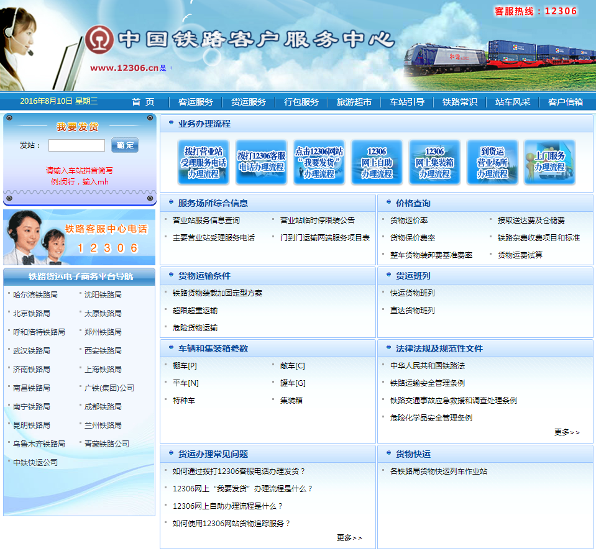Image resolution: width=596 pixels, height=551 pixels.
Task: Open the 到货运营业场所办理流程 tile
Action: (492, 162)
